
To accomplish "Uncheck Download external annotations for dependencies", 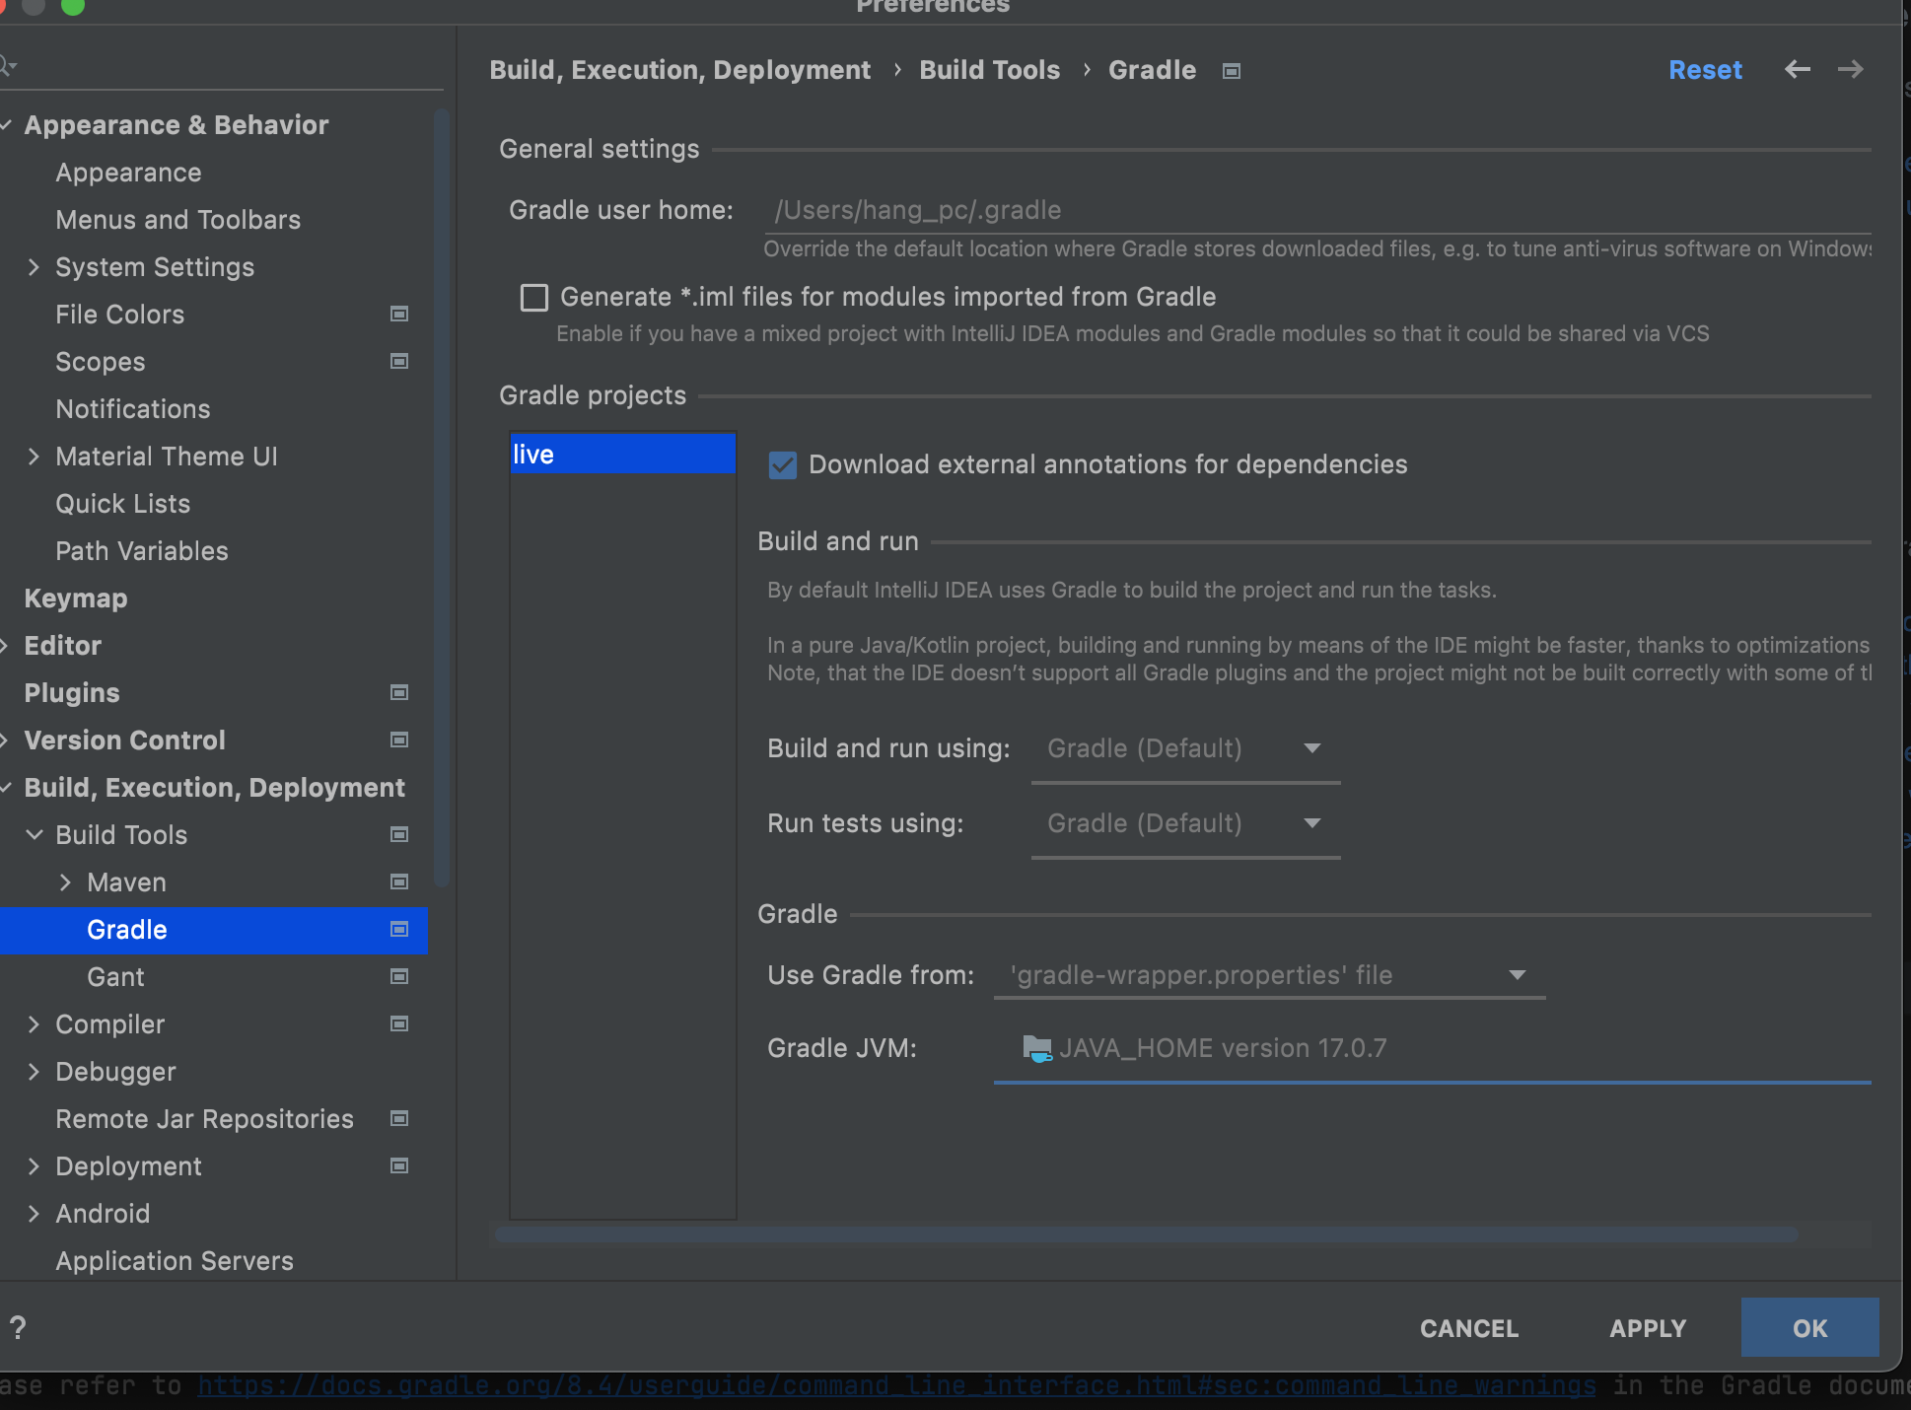I will pyautogui.click(x=783, y=464).
